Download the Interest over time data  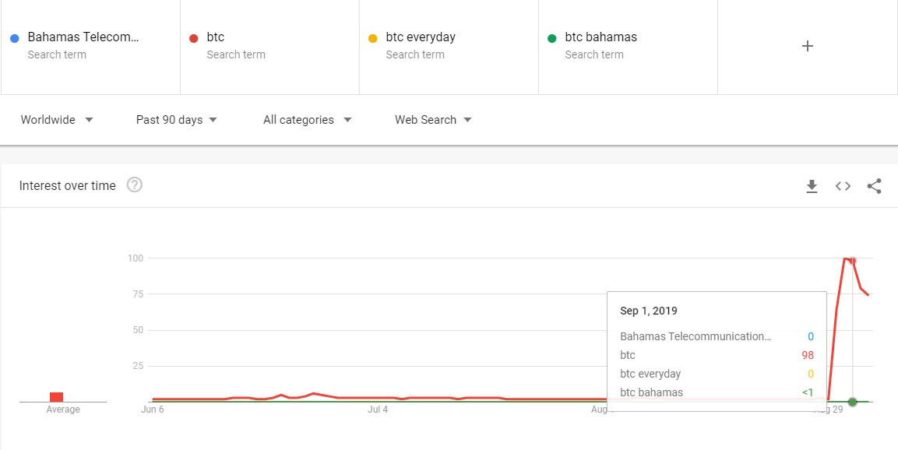click(x=812, y=186)
